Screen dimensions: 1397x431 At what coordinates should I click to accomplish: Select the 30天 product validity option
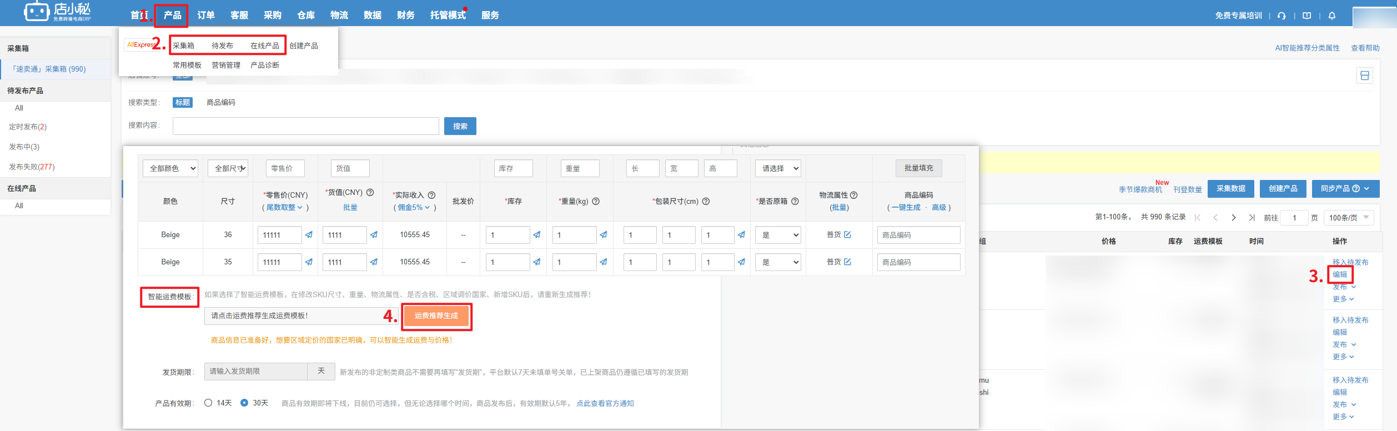click(244, 403)
